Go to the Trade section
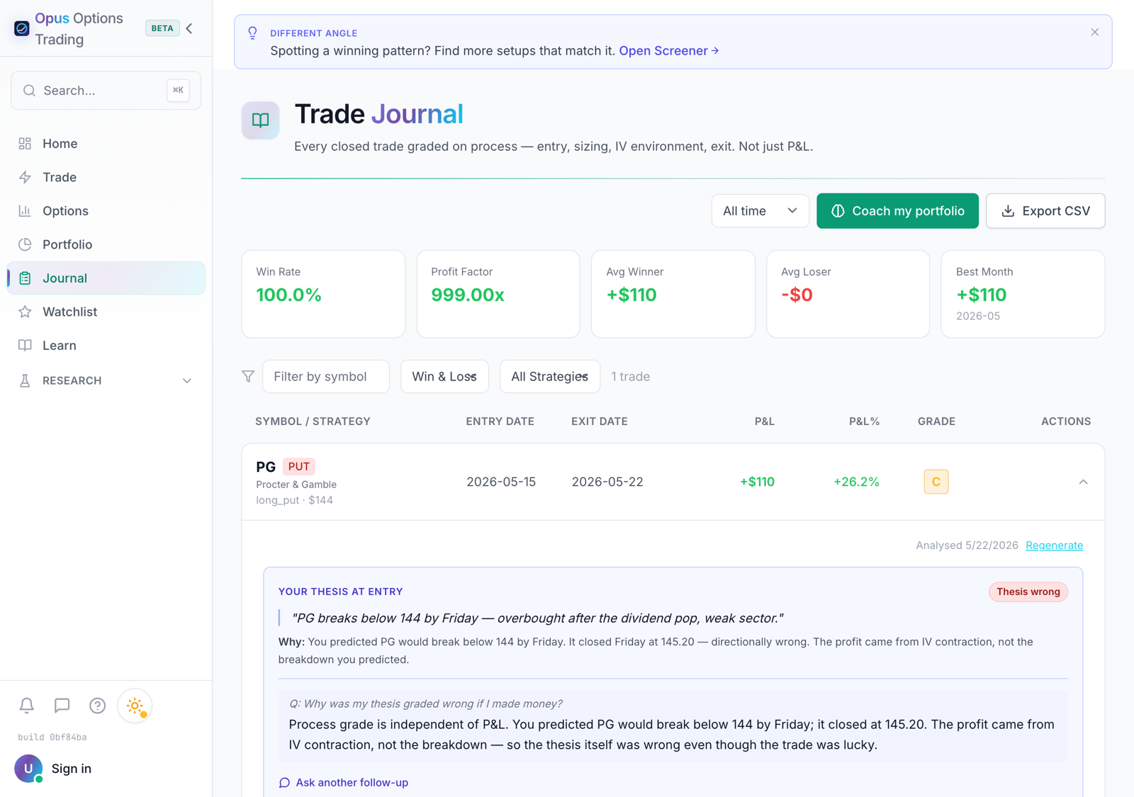The image size is (1134, 797). tap(106, 177)
